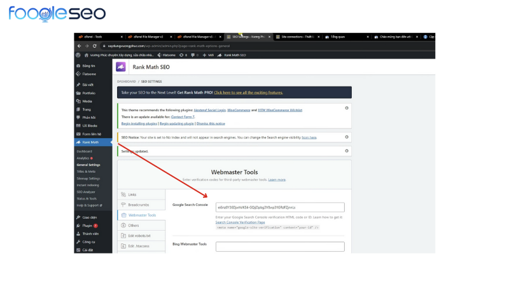Open Titles & Meta submenu item
Screen dimensions: 509x286
(x=86, y=172)
